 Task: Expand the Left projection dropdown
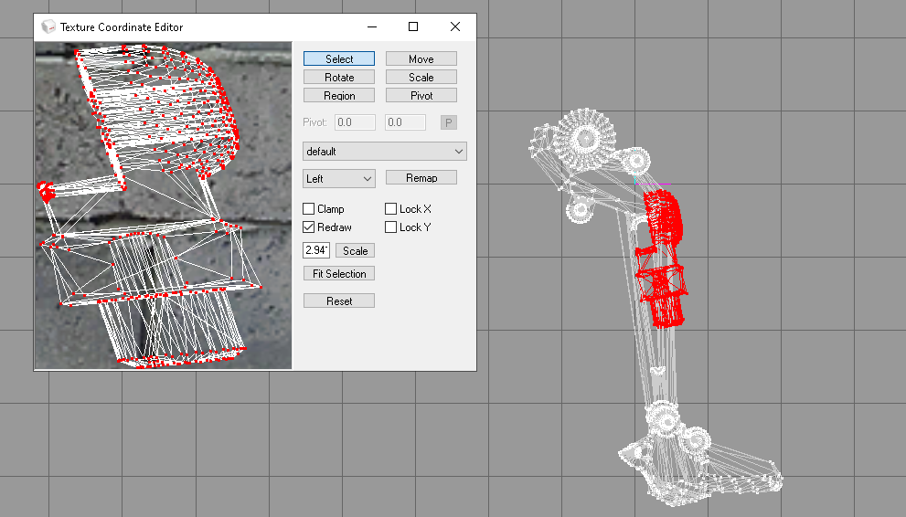339,179
